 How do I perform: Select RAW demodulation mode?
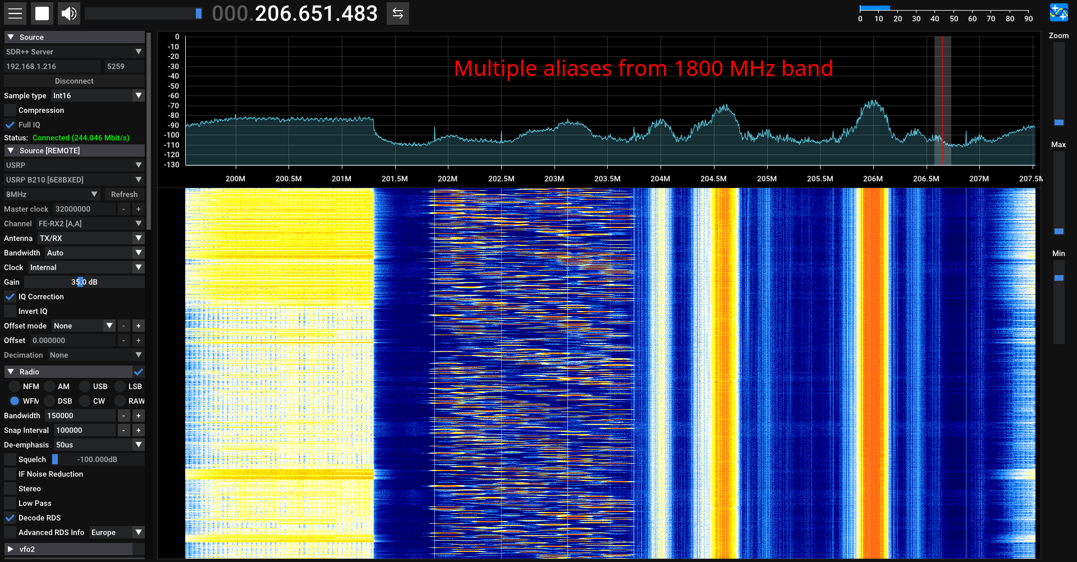[120, 401]
